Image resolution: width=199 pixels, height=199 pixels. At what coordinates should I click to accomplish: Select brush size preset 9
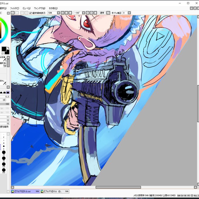point(4,147)
